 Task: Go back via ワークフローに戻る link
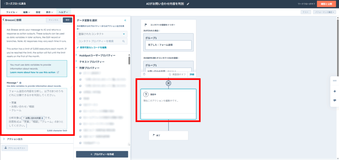point(16,4)
